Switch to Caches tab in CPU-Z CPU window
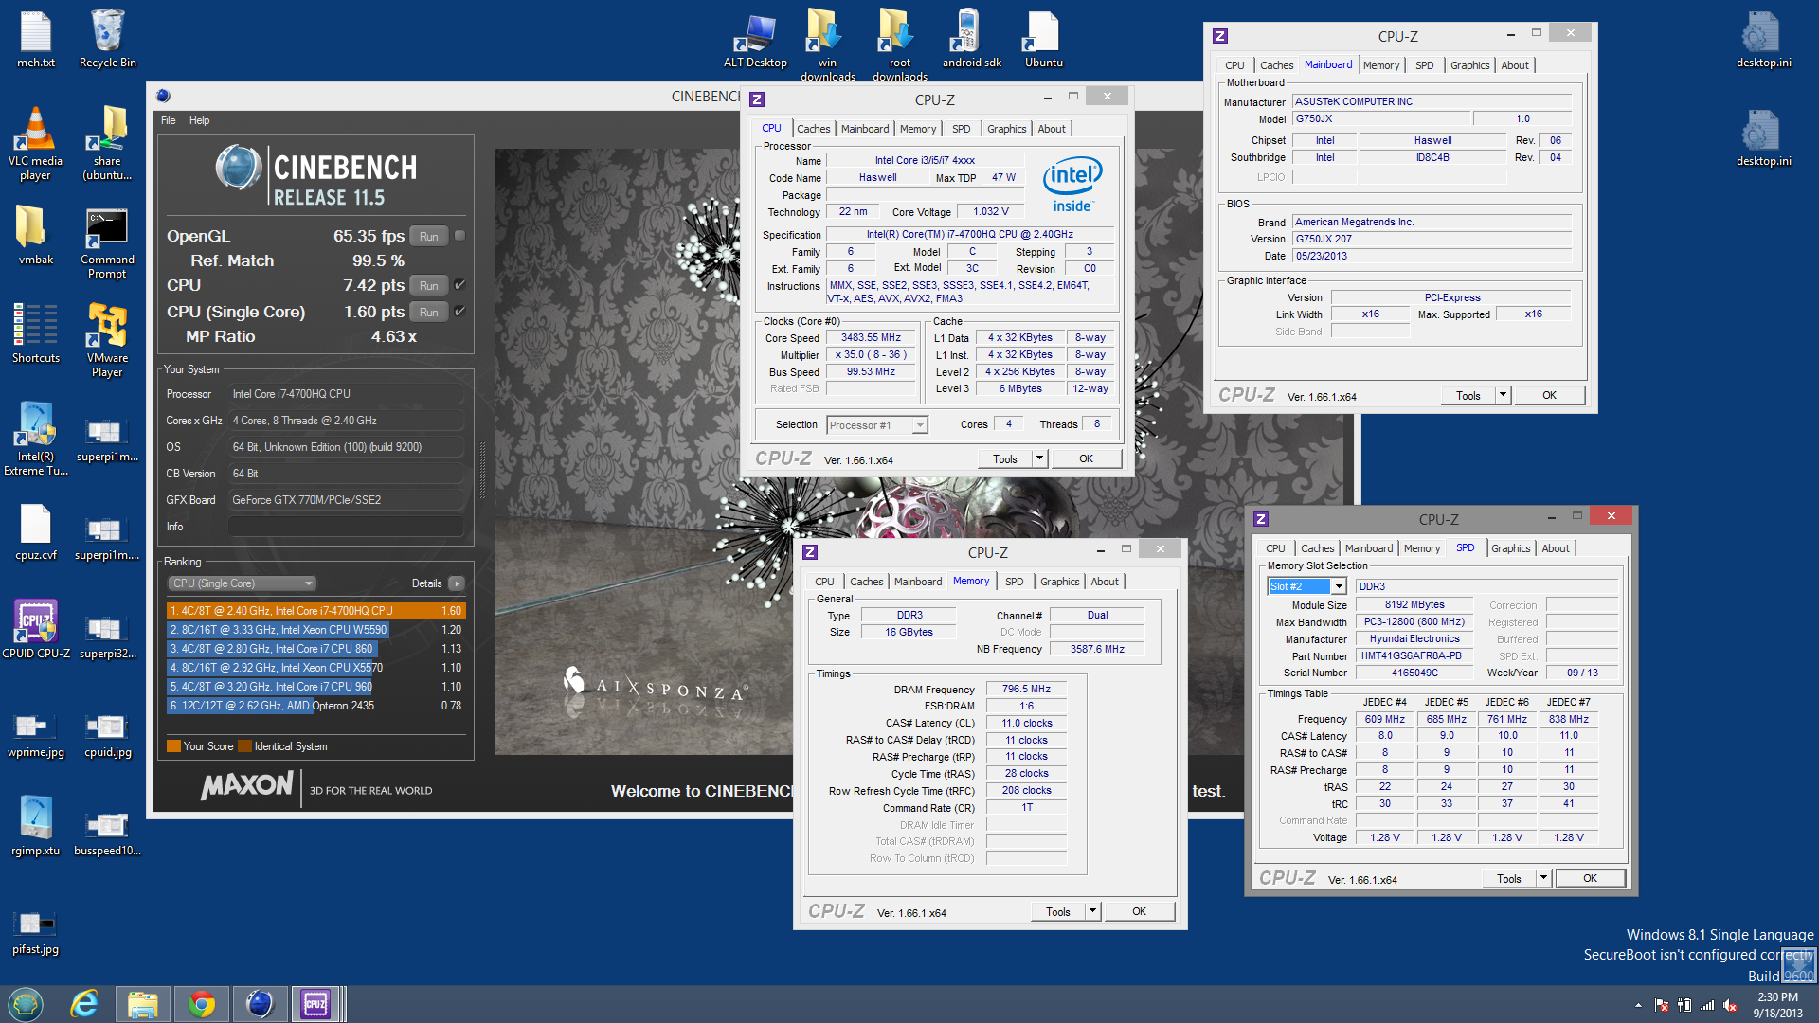The height and width of the screenshot is (1023, 1819). pyautogui.click(x=813, y=129)
